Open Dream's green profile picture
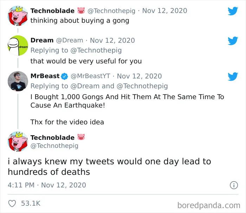Screen dimensions: 246x213 coord(18,46)
